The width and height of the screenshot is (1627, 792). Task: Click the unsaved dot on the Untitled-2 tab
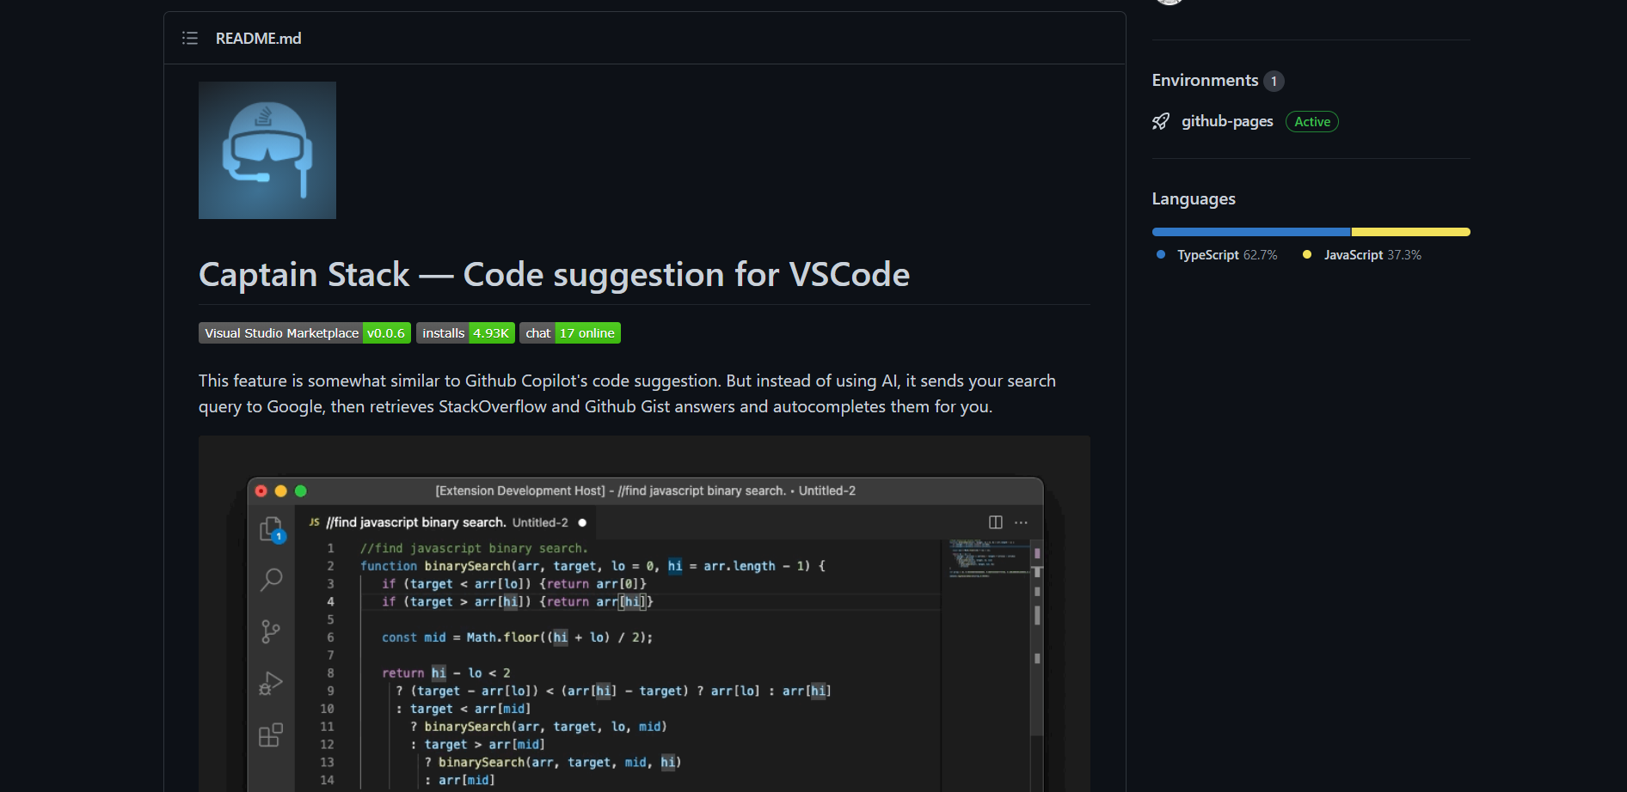point(582,522)
